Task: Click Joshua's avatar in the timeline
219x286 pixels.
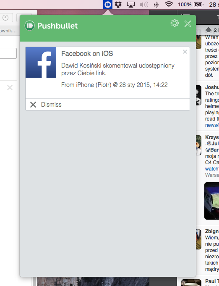Action: (198, 95)
